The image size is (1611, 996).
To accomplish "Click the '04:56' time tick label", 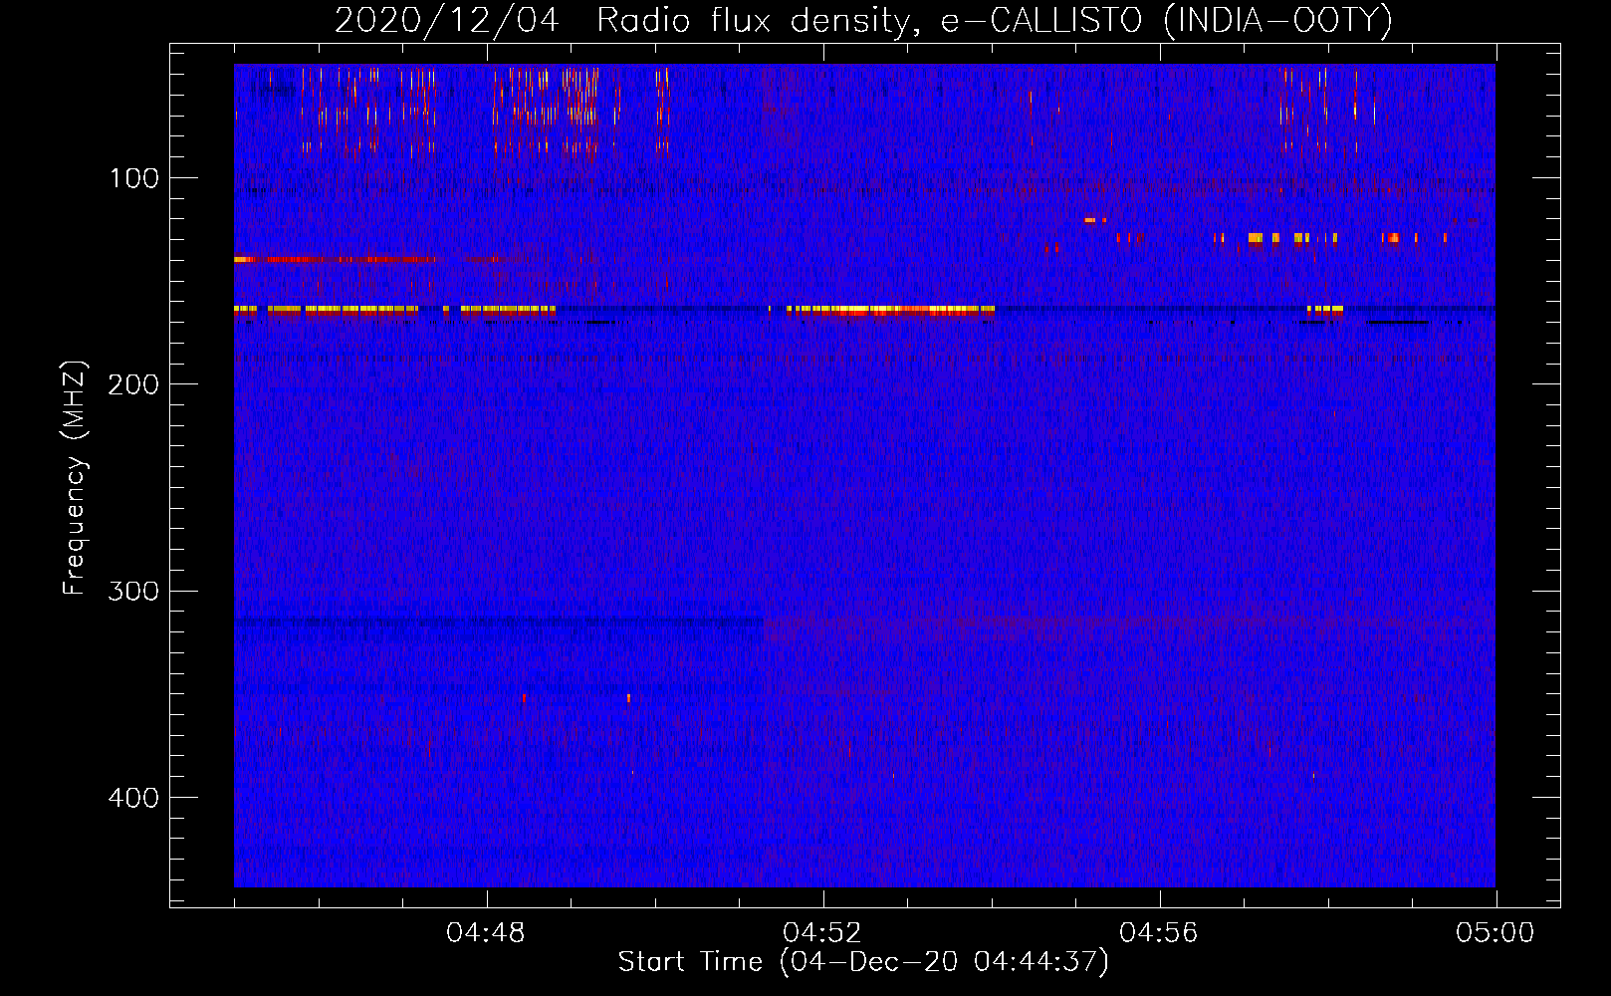I will click(x=1159, y=933).
